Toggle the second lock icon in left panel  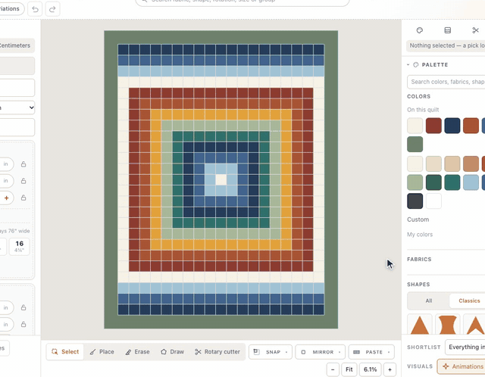[23, 181]
